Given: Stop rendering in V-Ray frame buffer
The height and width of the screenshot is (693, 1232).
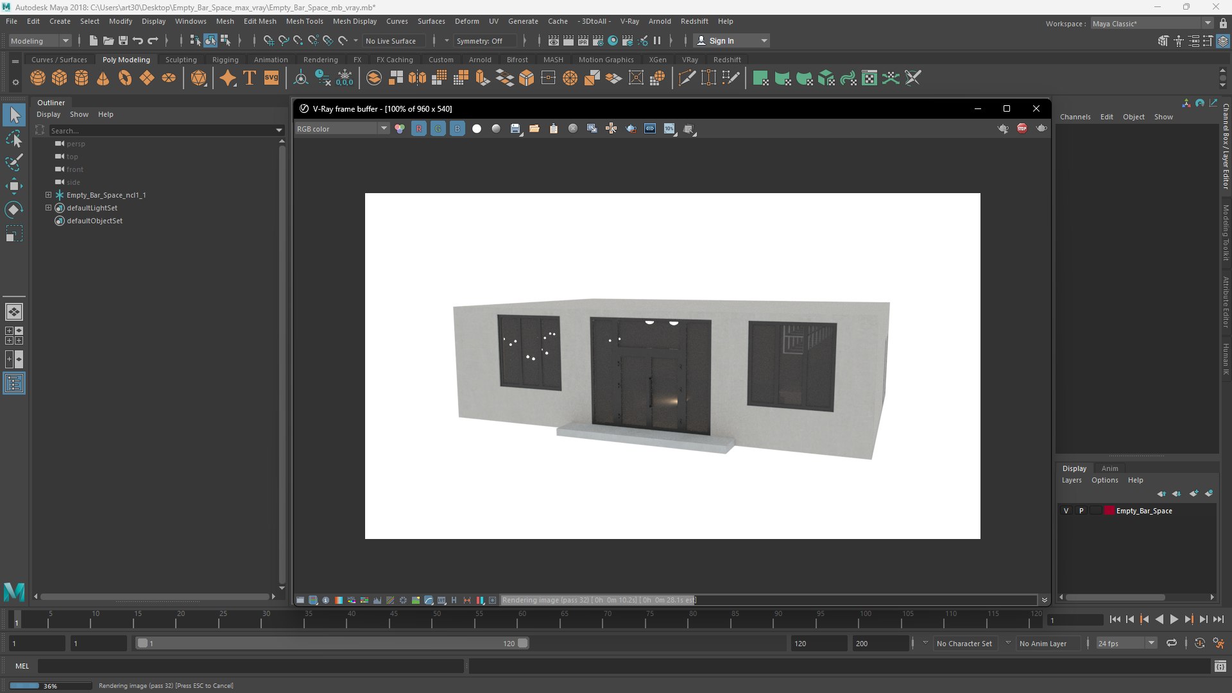Looking at the screenshot, I should (x=1022, y=128).
